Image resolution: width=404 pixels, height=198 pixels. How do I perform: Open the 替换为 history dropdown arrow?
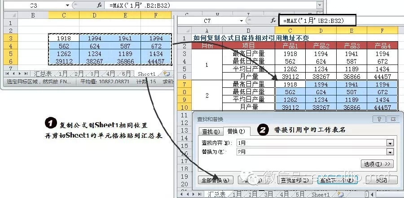[x=391, y=152]
